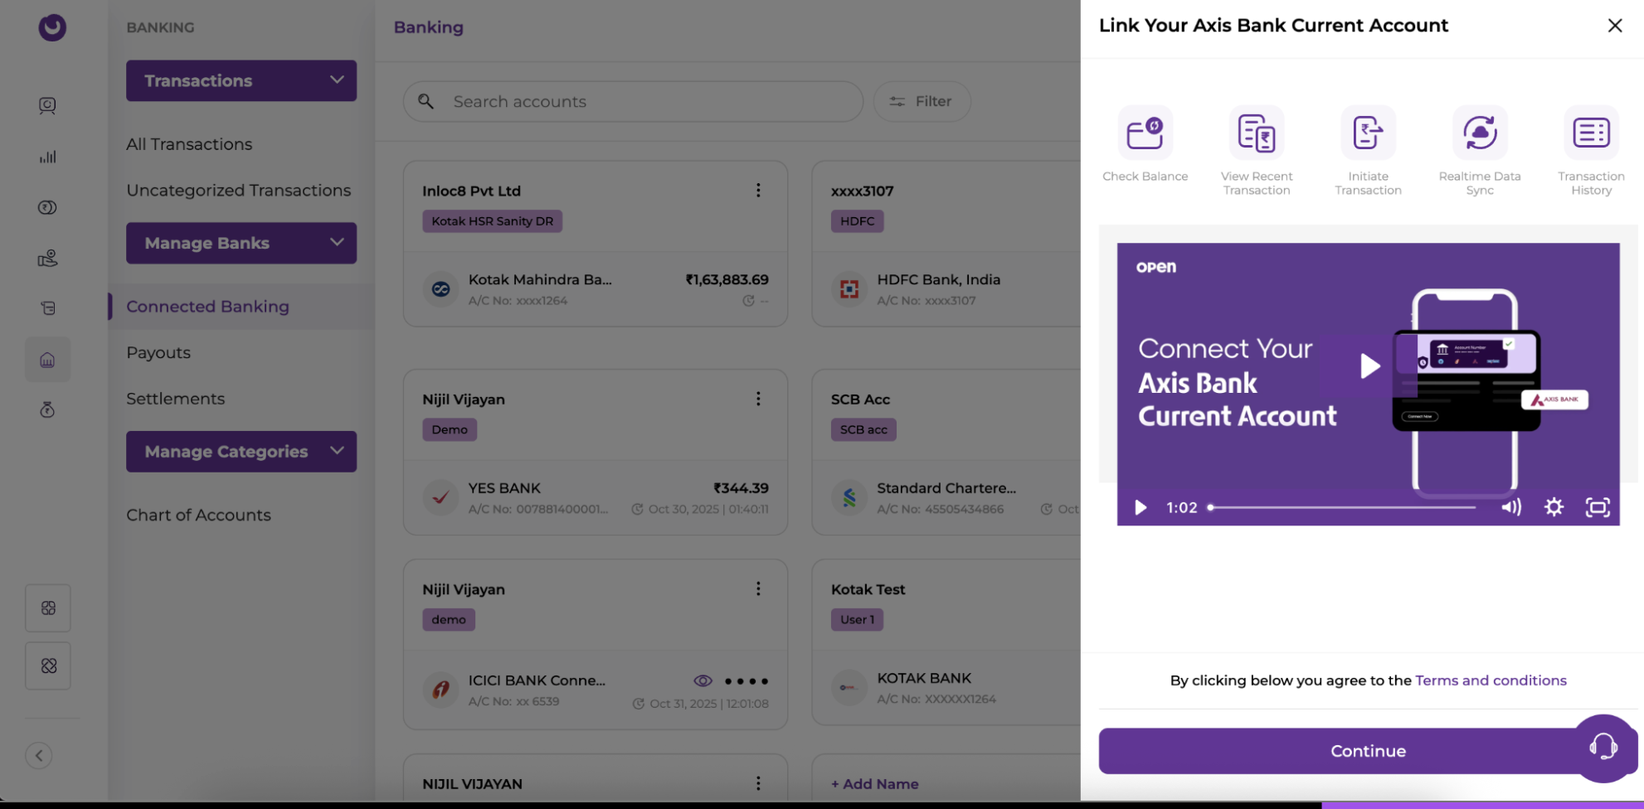Open Payouts menu item

pos(158,353)
